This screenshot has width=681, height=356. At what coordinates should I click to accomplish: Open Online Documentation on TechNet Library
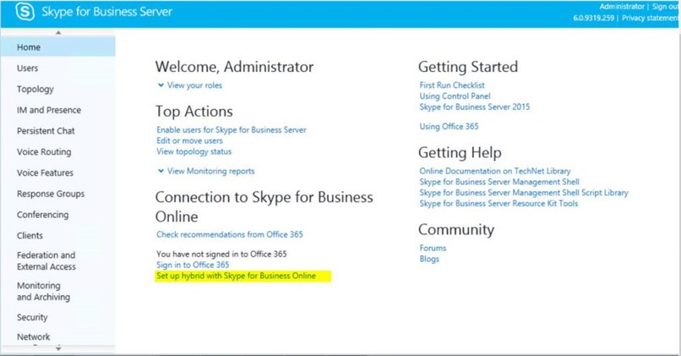tap(495, 172)
